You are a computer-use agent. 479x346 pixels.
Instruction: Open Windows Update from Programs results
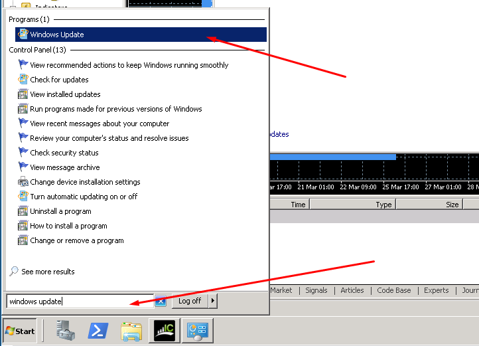(141, 35)
